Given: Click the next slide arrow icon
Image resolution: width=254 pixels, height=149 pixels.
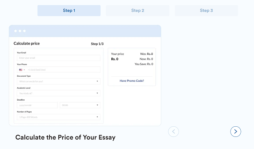Looking at the screenshot, I should point(236,131).
